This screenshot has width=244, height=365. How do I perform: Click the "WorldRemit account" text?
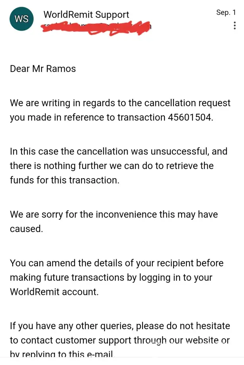tap(54, 292)
